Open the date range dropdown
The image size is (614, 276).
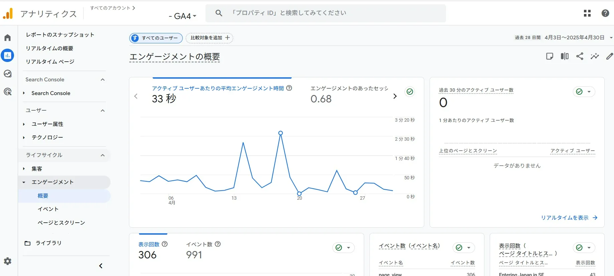(611, 38)
